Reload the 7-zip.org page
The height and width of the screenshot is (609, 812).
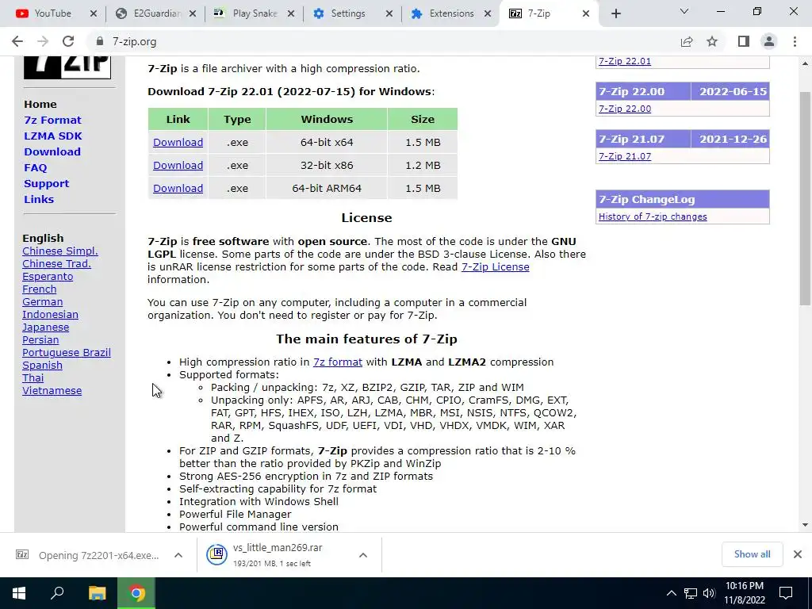click(68, 41)
